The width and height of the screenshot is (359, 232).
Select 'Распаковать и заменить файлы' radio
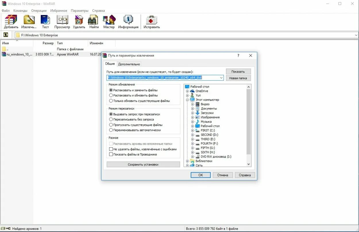(111, 90)
